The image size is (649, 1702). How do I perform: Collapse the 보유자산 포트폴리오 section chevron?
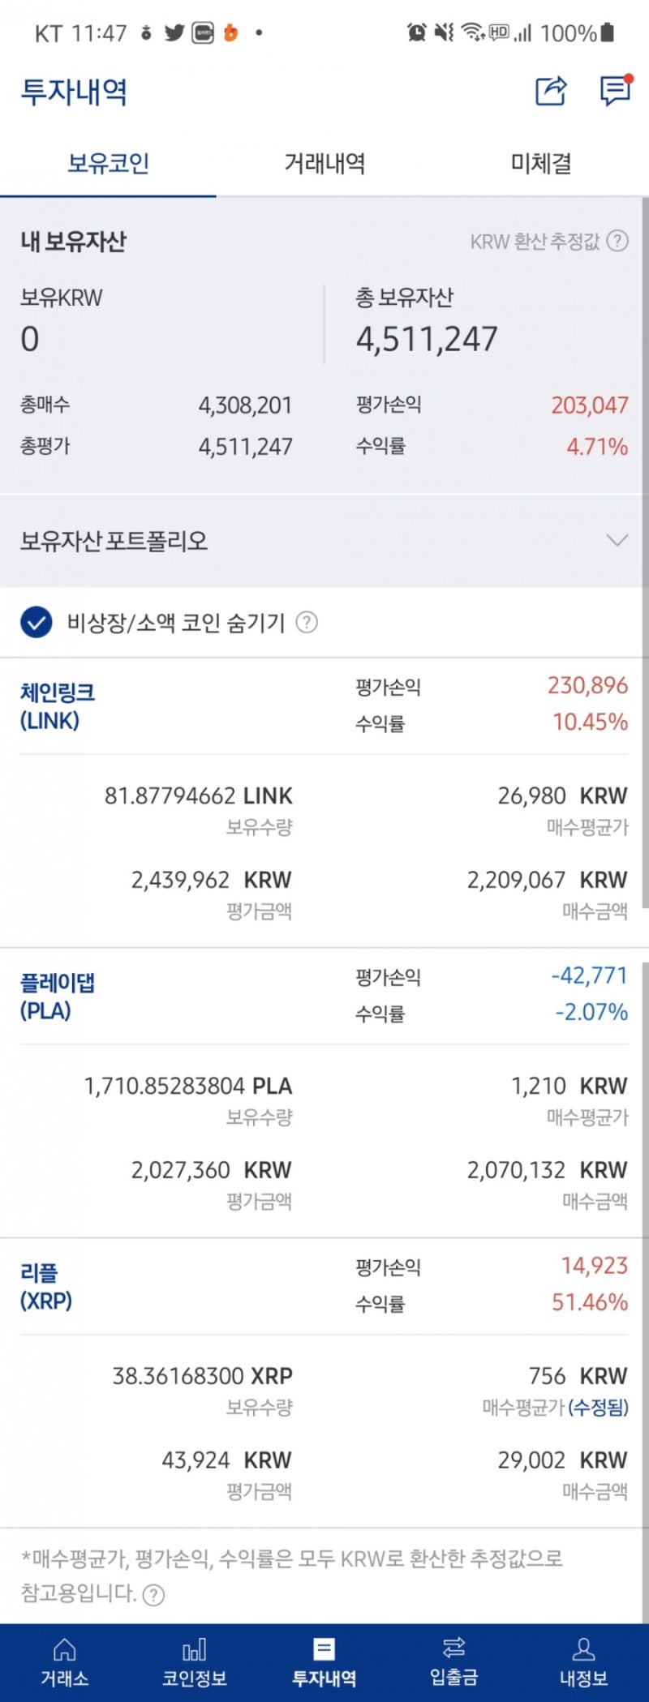tap(617, 538)
